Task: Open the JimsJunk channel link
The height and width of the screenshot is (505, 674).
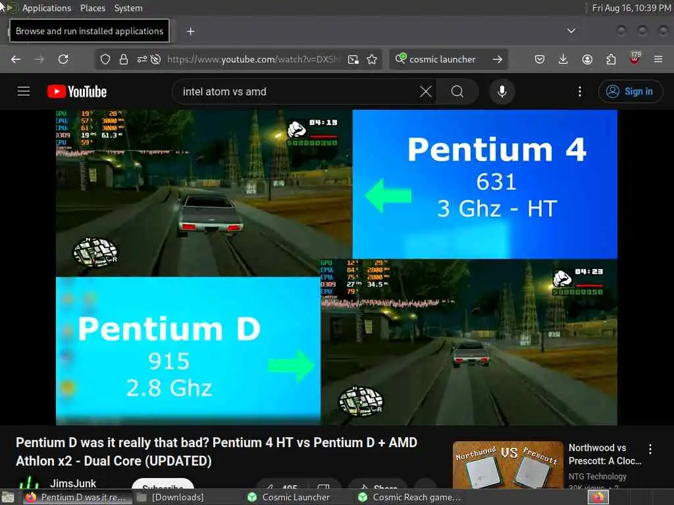Action: pyautogui.click(x=73, y=483)
